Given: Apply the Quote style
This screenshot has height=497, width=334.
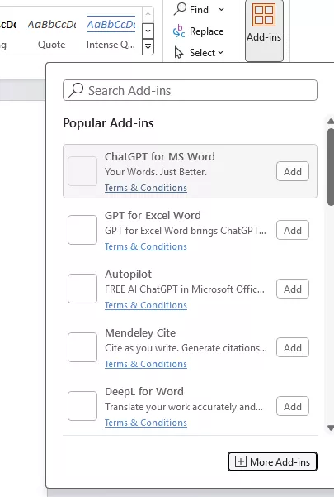Looking at the screenshot, I should (51, 34).
